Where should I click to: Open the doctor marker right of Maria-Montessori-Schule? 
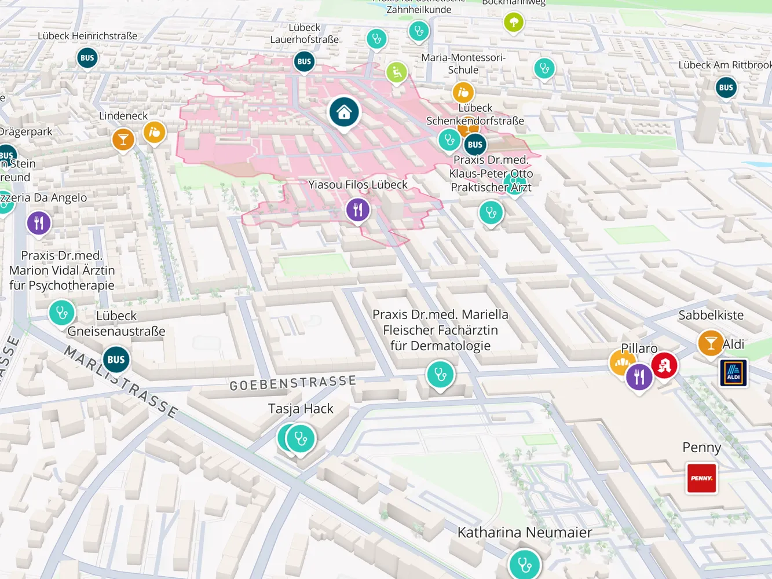click(x=544, y=69)
